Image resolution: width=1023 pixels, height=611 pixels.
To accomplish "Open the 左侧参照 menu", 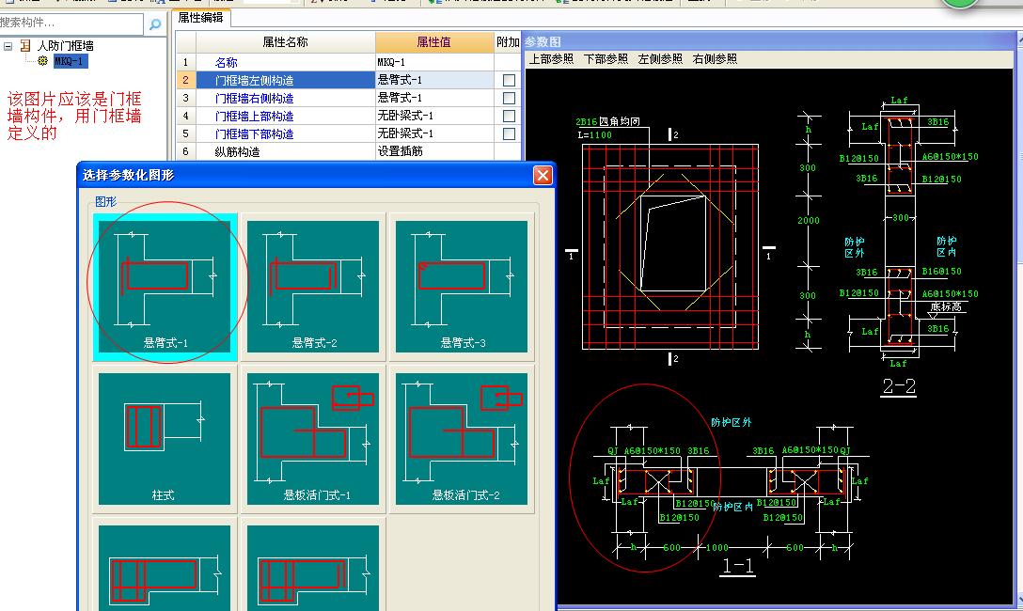I will click(x=660, y=58).
